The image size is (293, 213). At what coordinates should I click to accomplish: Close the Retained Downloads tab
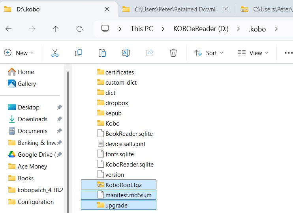[x=225, y=9]
